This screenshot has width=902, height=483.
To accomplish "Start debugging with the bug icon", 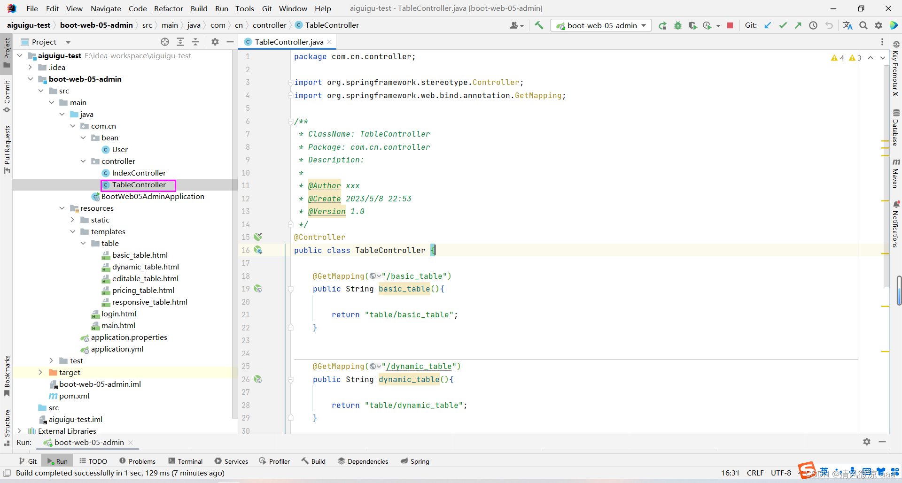I will point(677,25).
